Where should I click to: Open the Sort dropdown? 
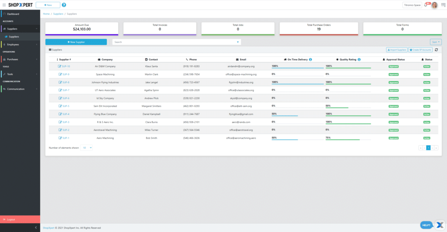(436, 42)
